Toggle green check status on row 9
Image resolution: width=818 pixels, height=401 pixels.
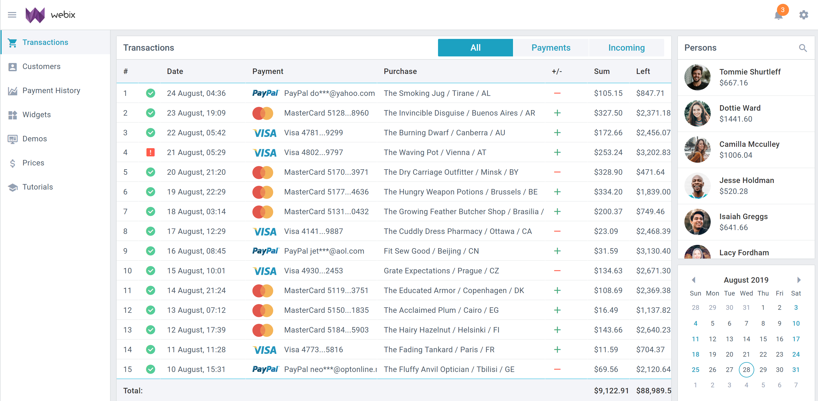[x=151, y=251]
